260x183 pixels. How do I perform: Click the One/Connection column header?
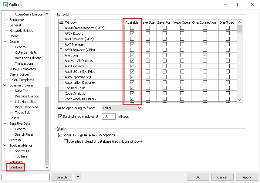[x=205, y=22]
